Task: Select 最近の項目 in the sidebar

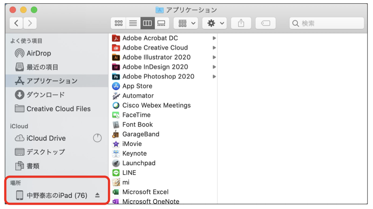Action: tap(43, 67)
